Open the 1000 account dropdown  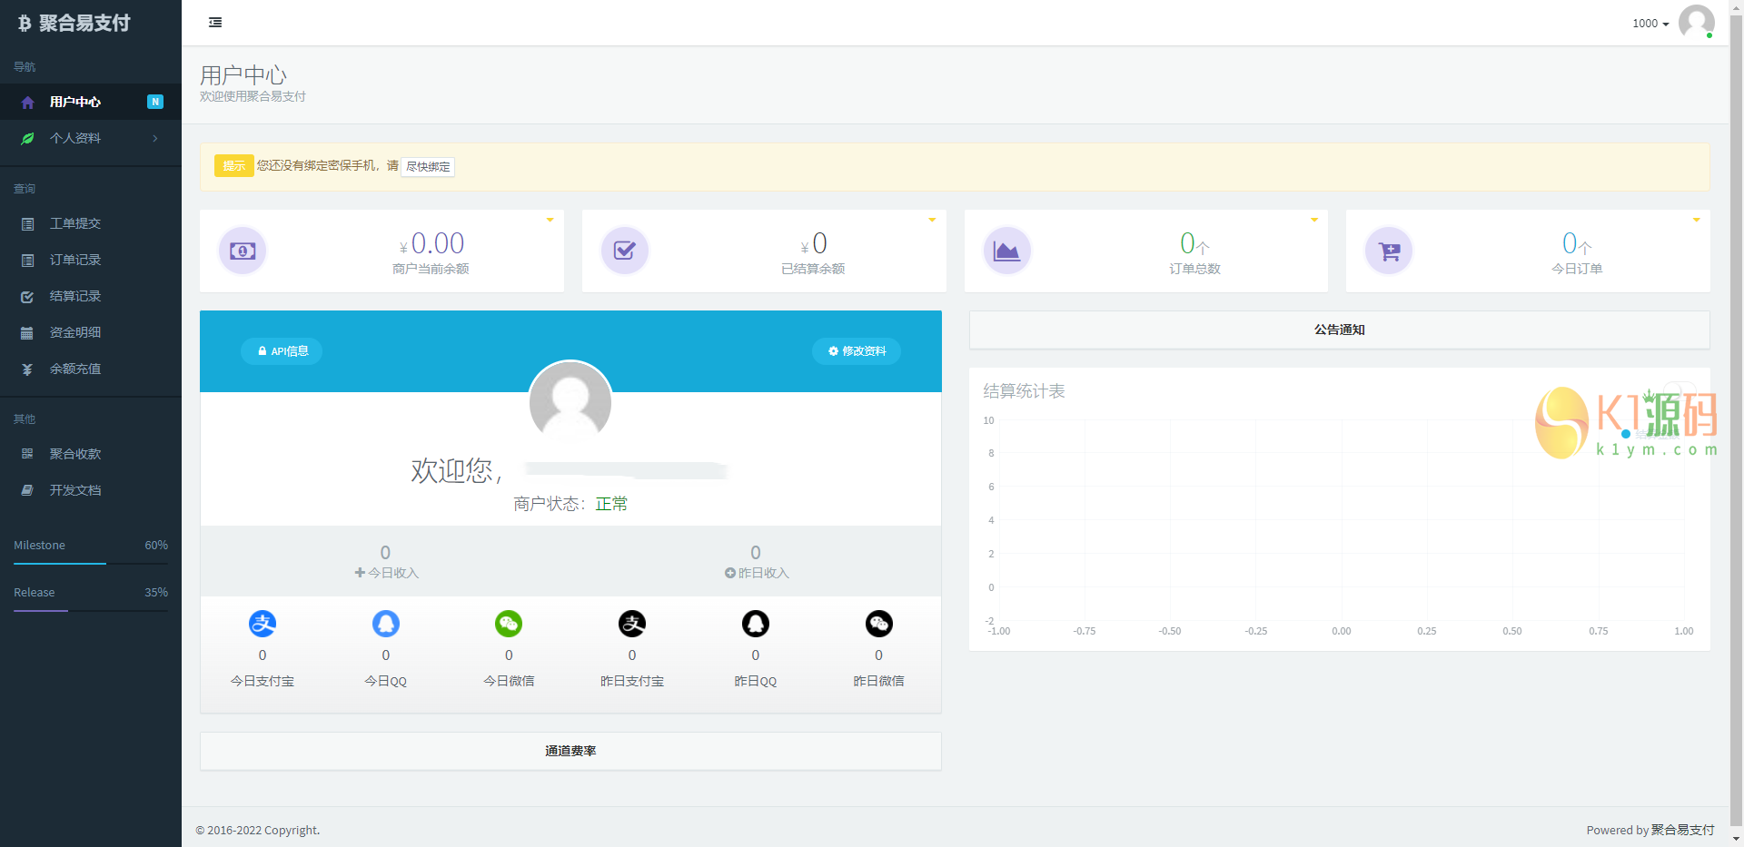click(1650, 24)
